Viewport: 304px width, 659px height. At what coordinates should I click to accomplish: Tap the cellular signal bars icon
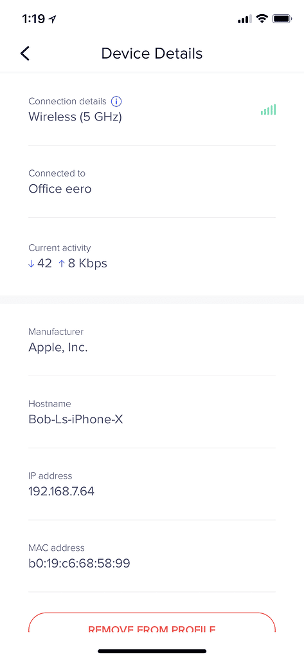(x=244, y=19)
